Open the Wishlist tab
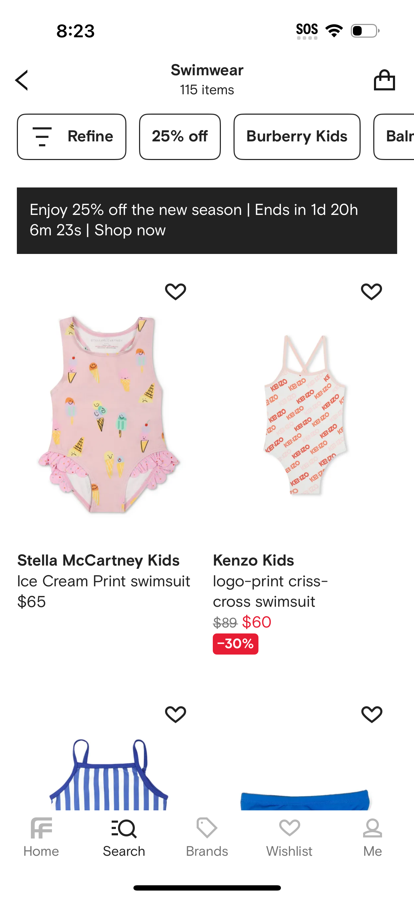 tap(289, 838)
